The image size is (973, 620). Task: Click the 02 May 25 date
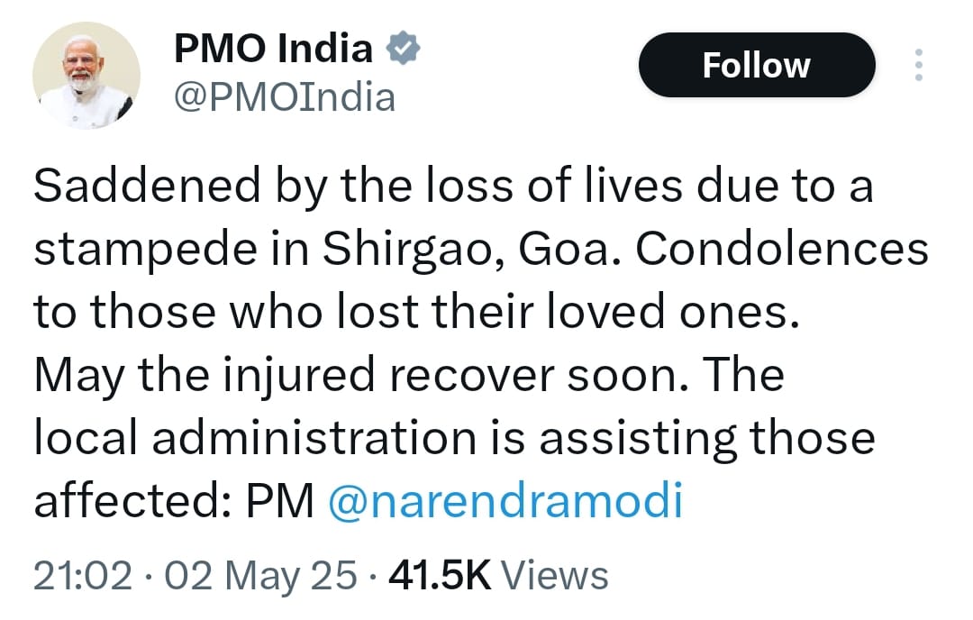260,575
